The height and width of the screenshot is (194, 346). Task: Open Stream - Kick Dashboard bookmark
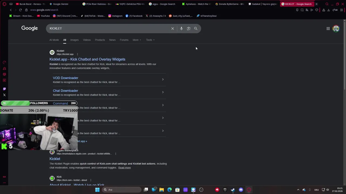click(21, 16)
